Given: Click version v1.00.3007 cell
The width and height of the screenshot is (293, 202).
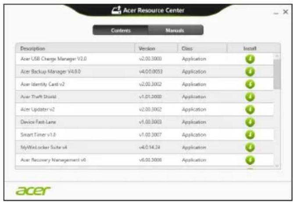Looking at the screenshot, I should (150, 135).
